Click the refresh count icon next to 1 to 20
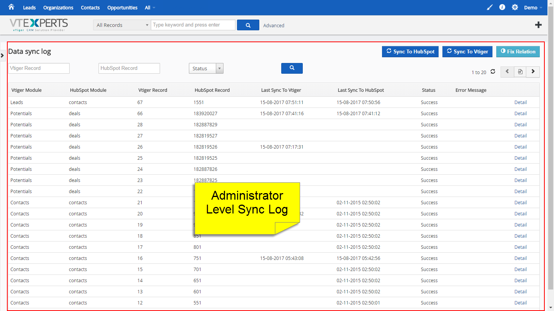 493,72
